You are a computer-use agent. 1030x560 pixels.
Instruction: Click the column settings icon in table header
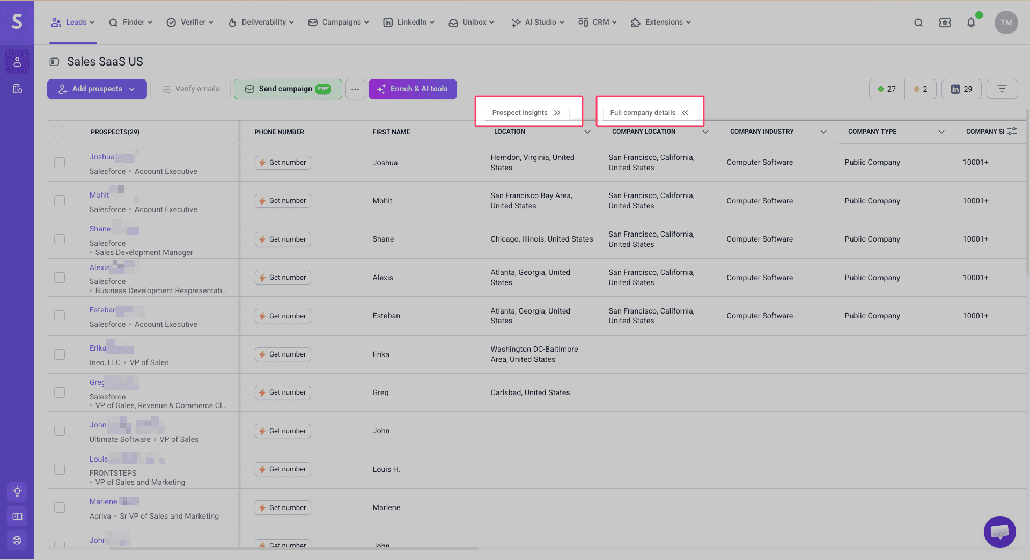tap(1012, 132)
